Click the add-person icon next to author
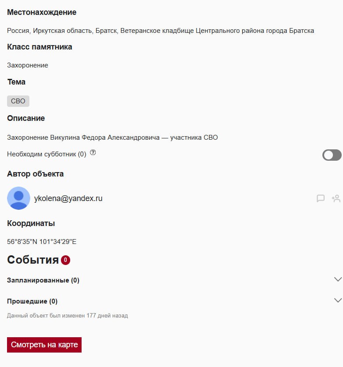Screen dimensions: 343x367 (336, 198)
